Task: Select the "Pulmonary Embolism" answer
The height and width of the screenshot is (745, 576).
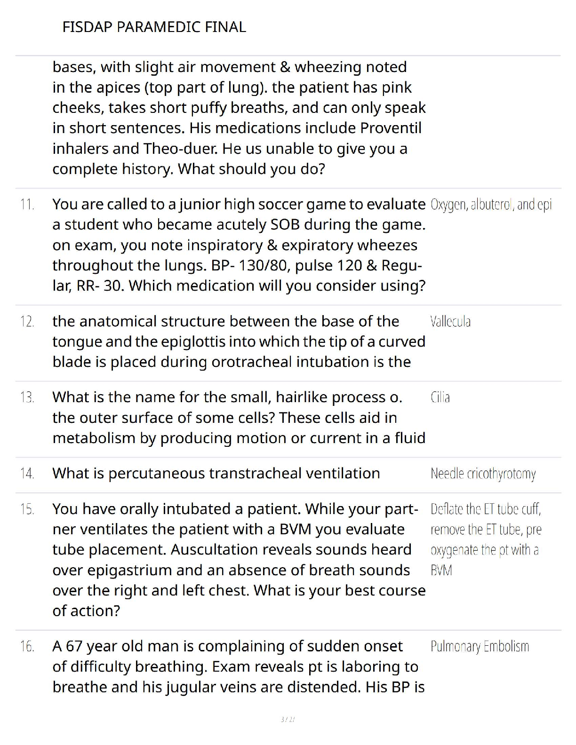Action: [480, 647]
